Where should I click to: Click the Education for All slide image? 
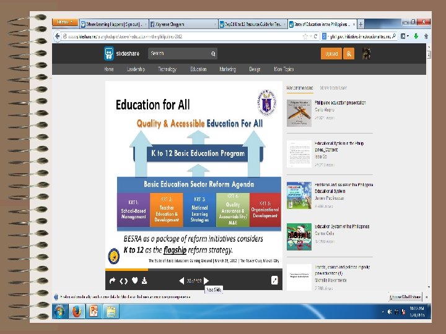click(x=194, y=174)
